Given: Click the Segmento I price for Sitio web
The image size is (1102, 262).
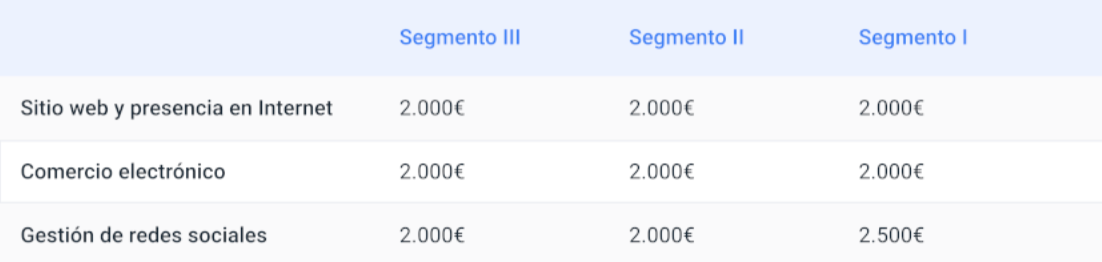Looking at the screenshot, I should pos(891,108).
